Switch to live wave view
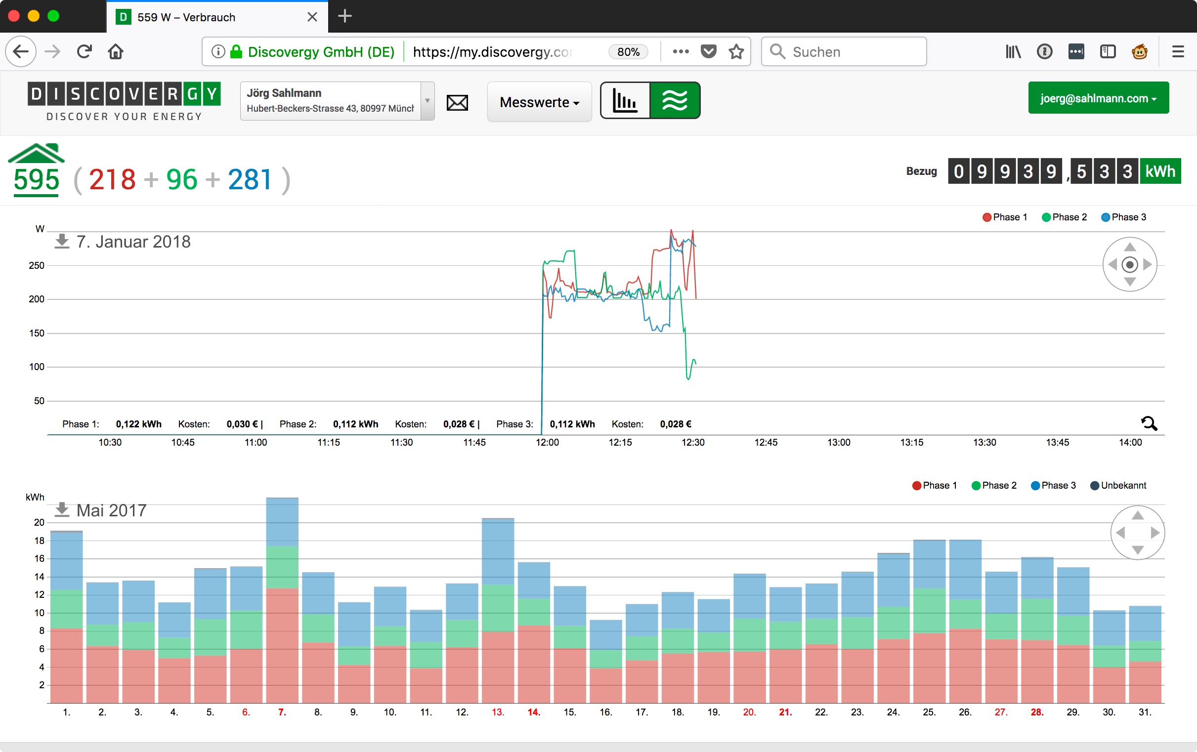Viewport: 1197px width, 752px height. pyautogui.click(x=675, y=100)
